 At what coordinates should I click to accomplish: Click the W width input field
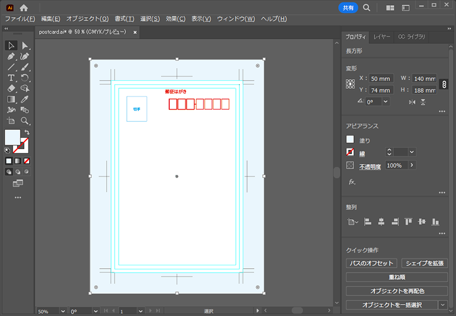[424, 79]
